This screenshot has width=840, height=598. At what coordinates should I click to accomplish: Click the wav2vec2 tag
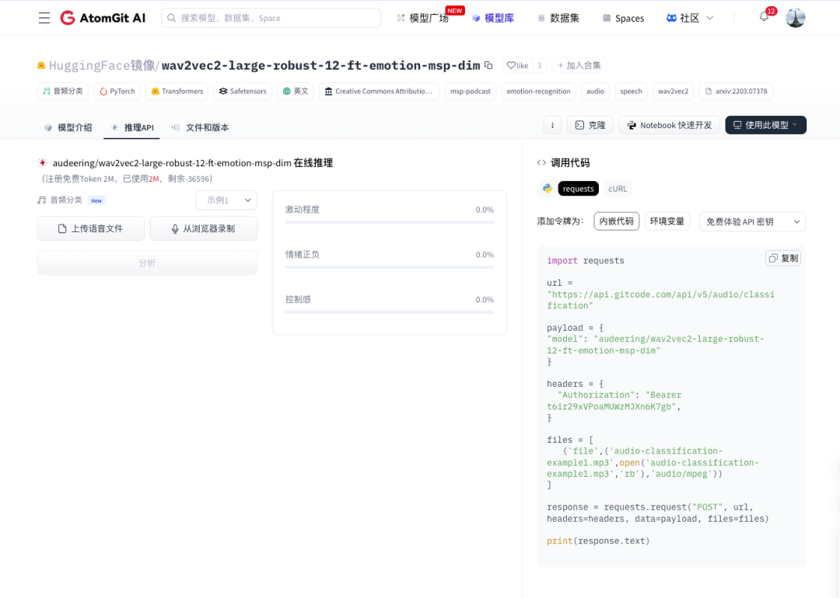673,91
